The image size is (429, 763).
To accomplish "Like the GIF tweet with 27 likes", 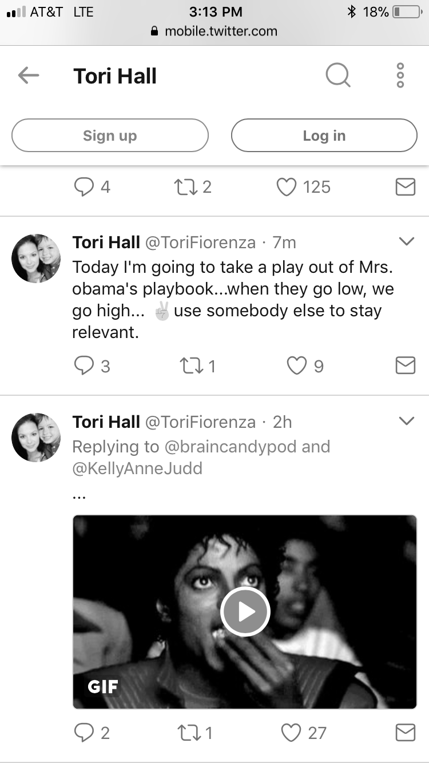I will [291, 733].
